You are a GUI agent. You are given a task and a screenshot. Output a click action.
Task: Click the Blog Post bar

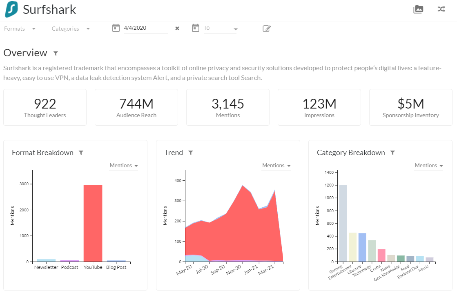pos(116,261)
